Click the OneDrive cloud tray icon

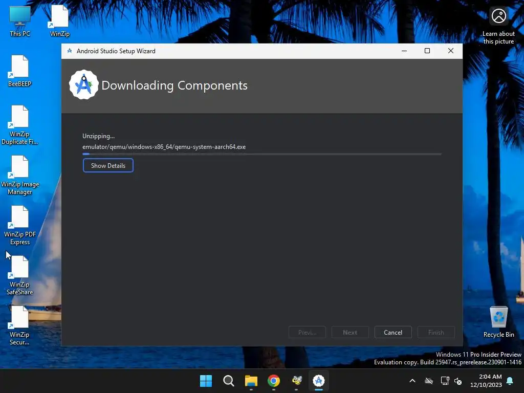coord(429,381)
